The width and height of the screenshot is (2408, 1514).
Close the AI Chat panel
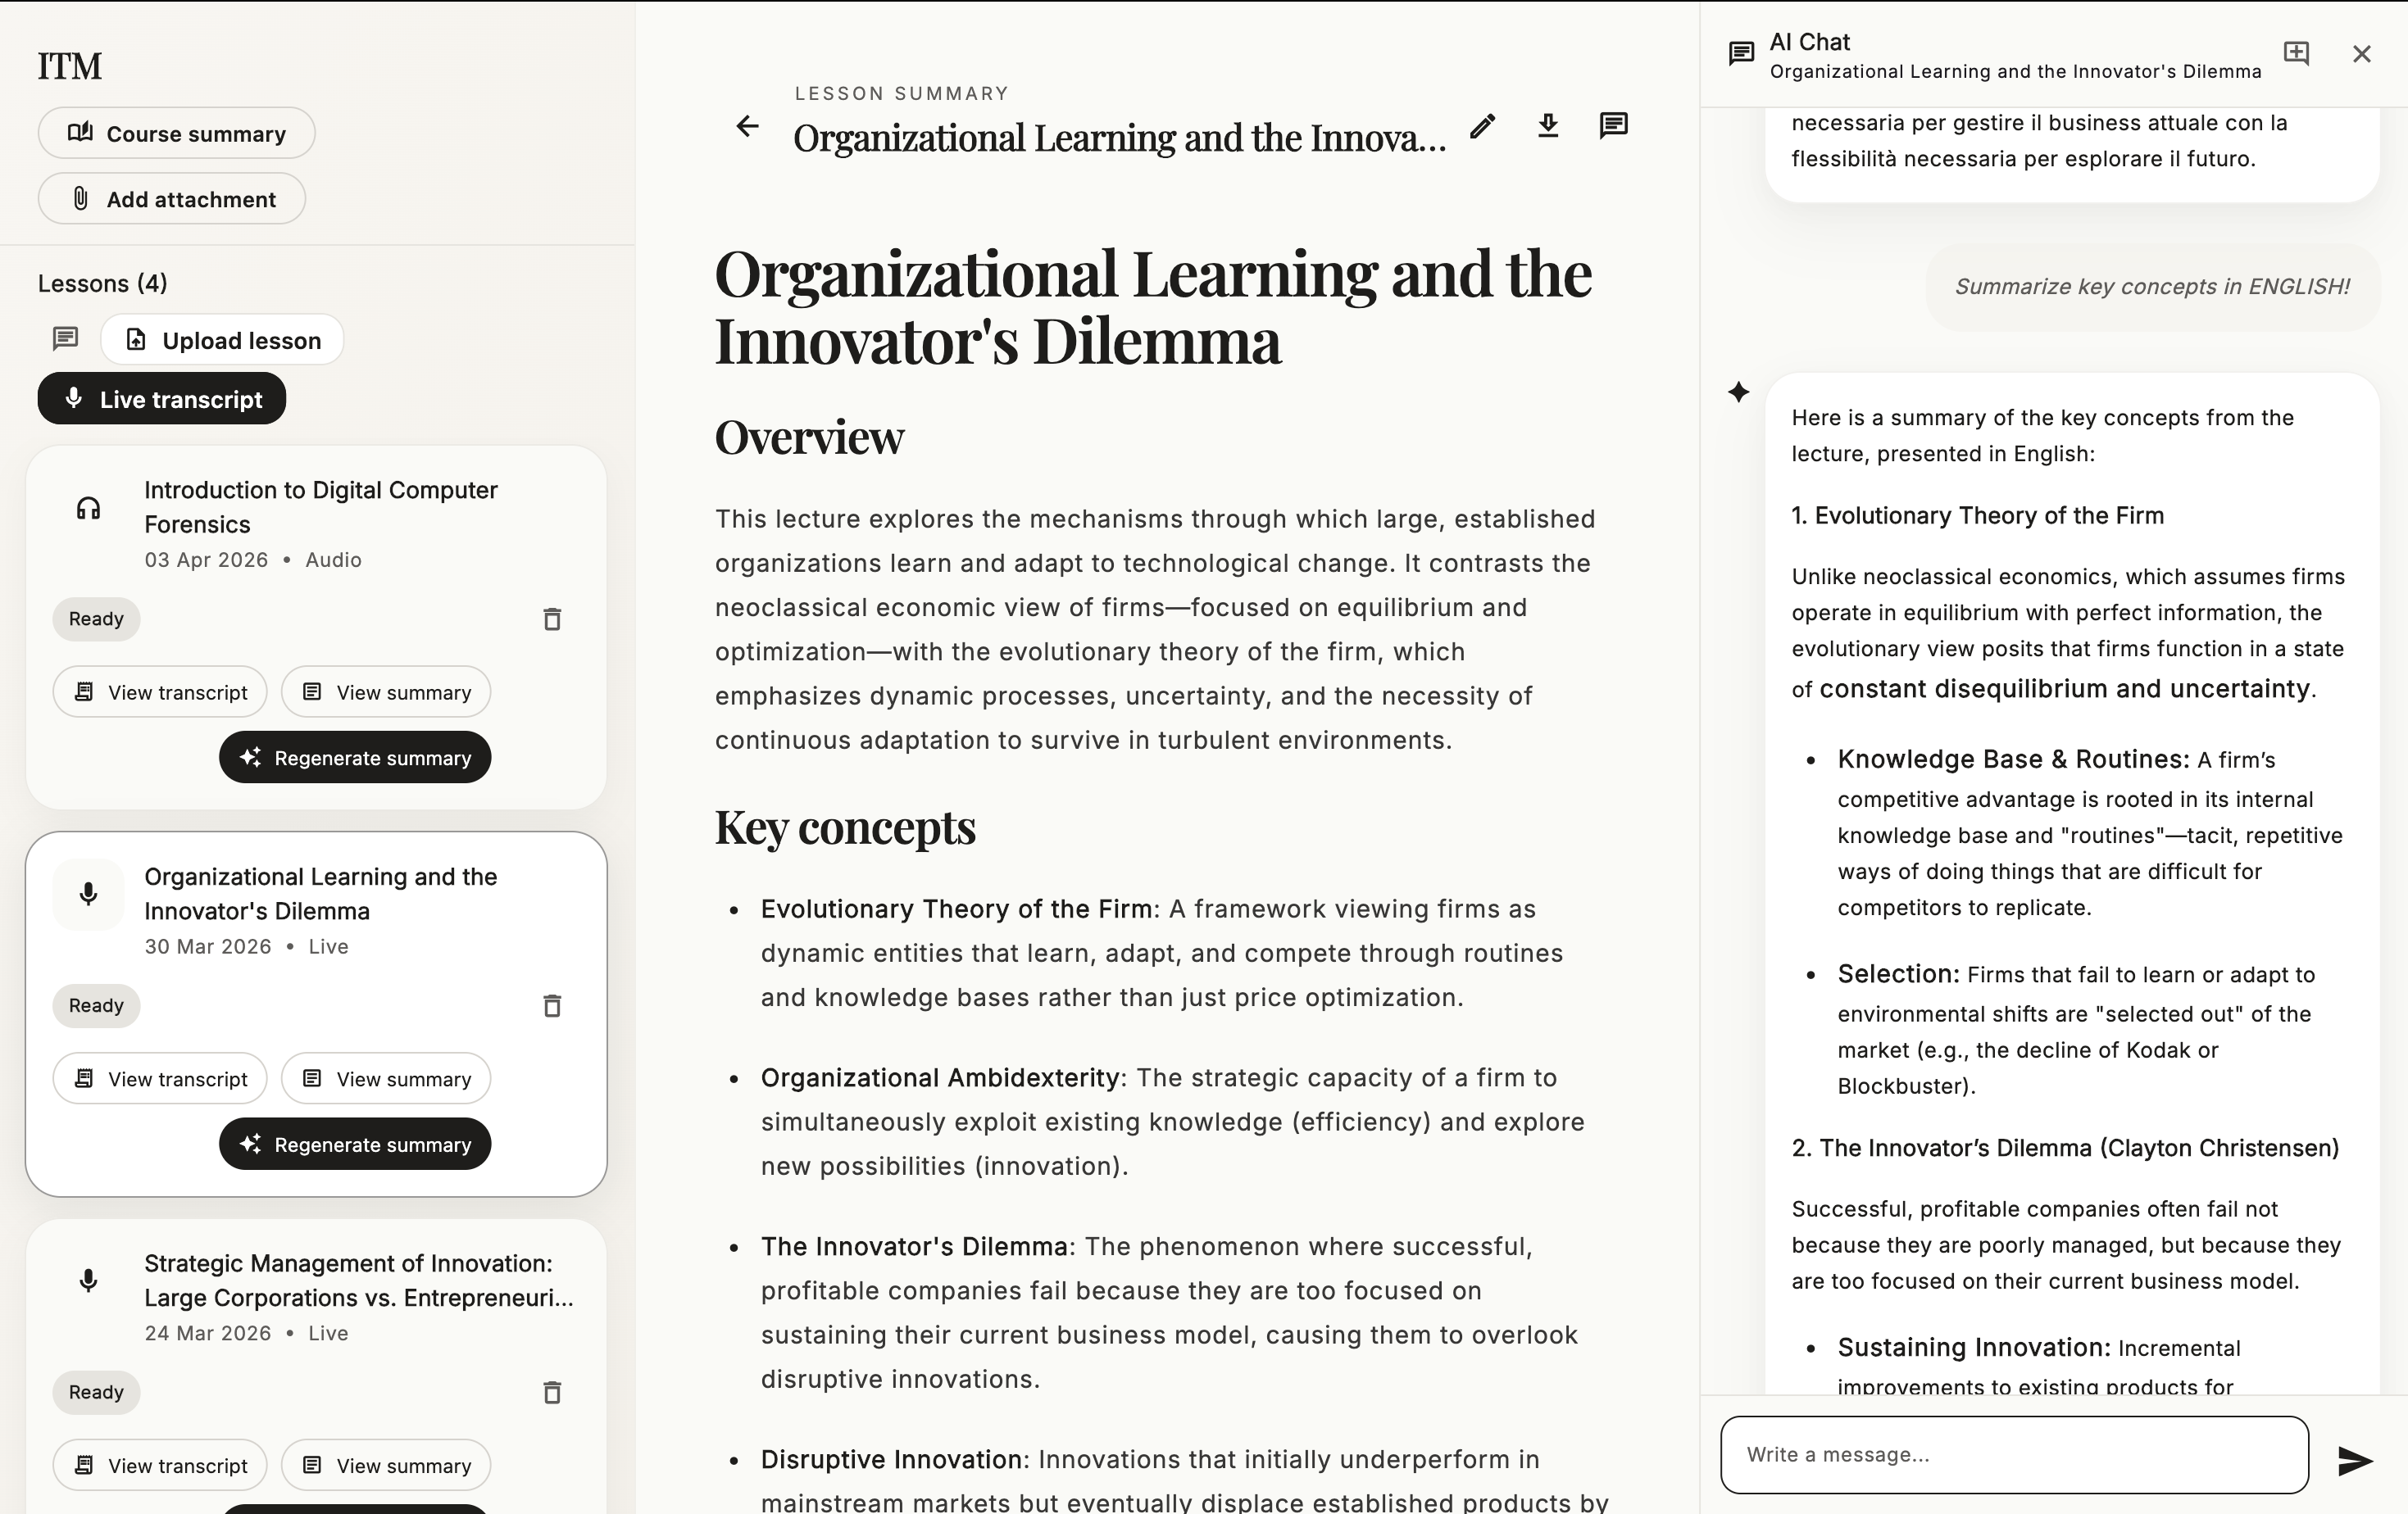click(2362, 53)
